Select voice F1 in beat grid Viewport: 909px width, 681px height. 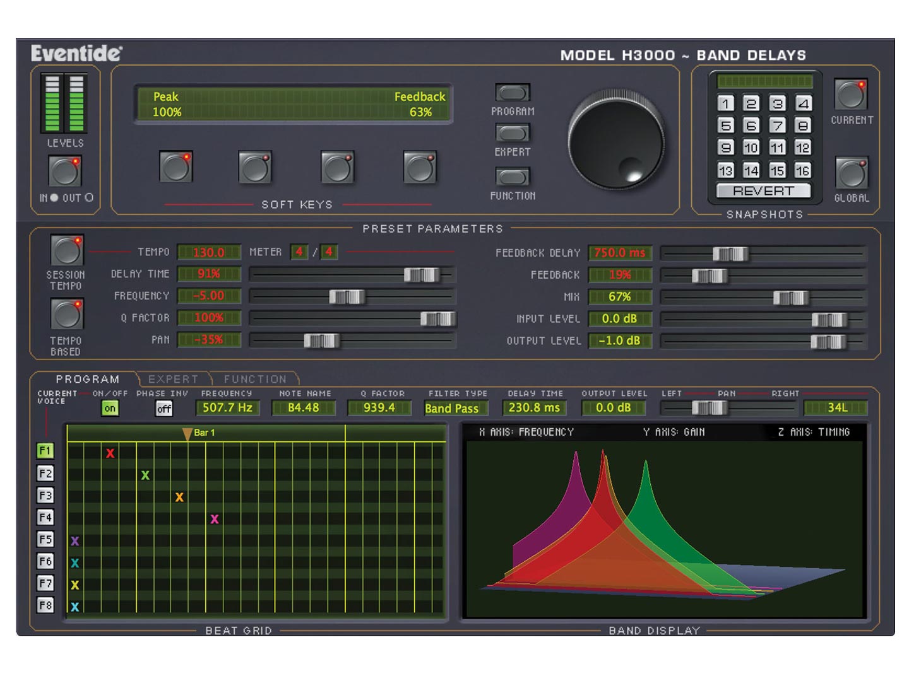45,451
